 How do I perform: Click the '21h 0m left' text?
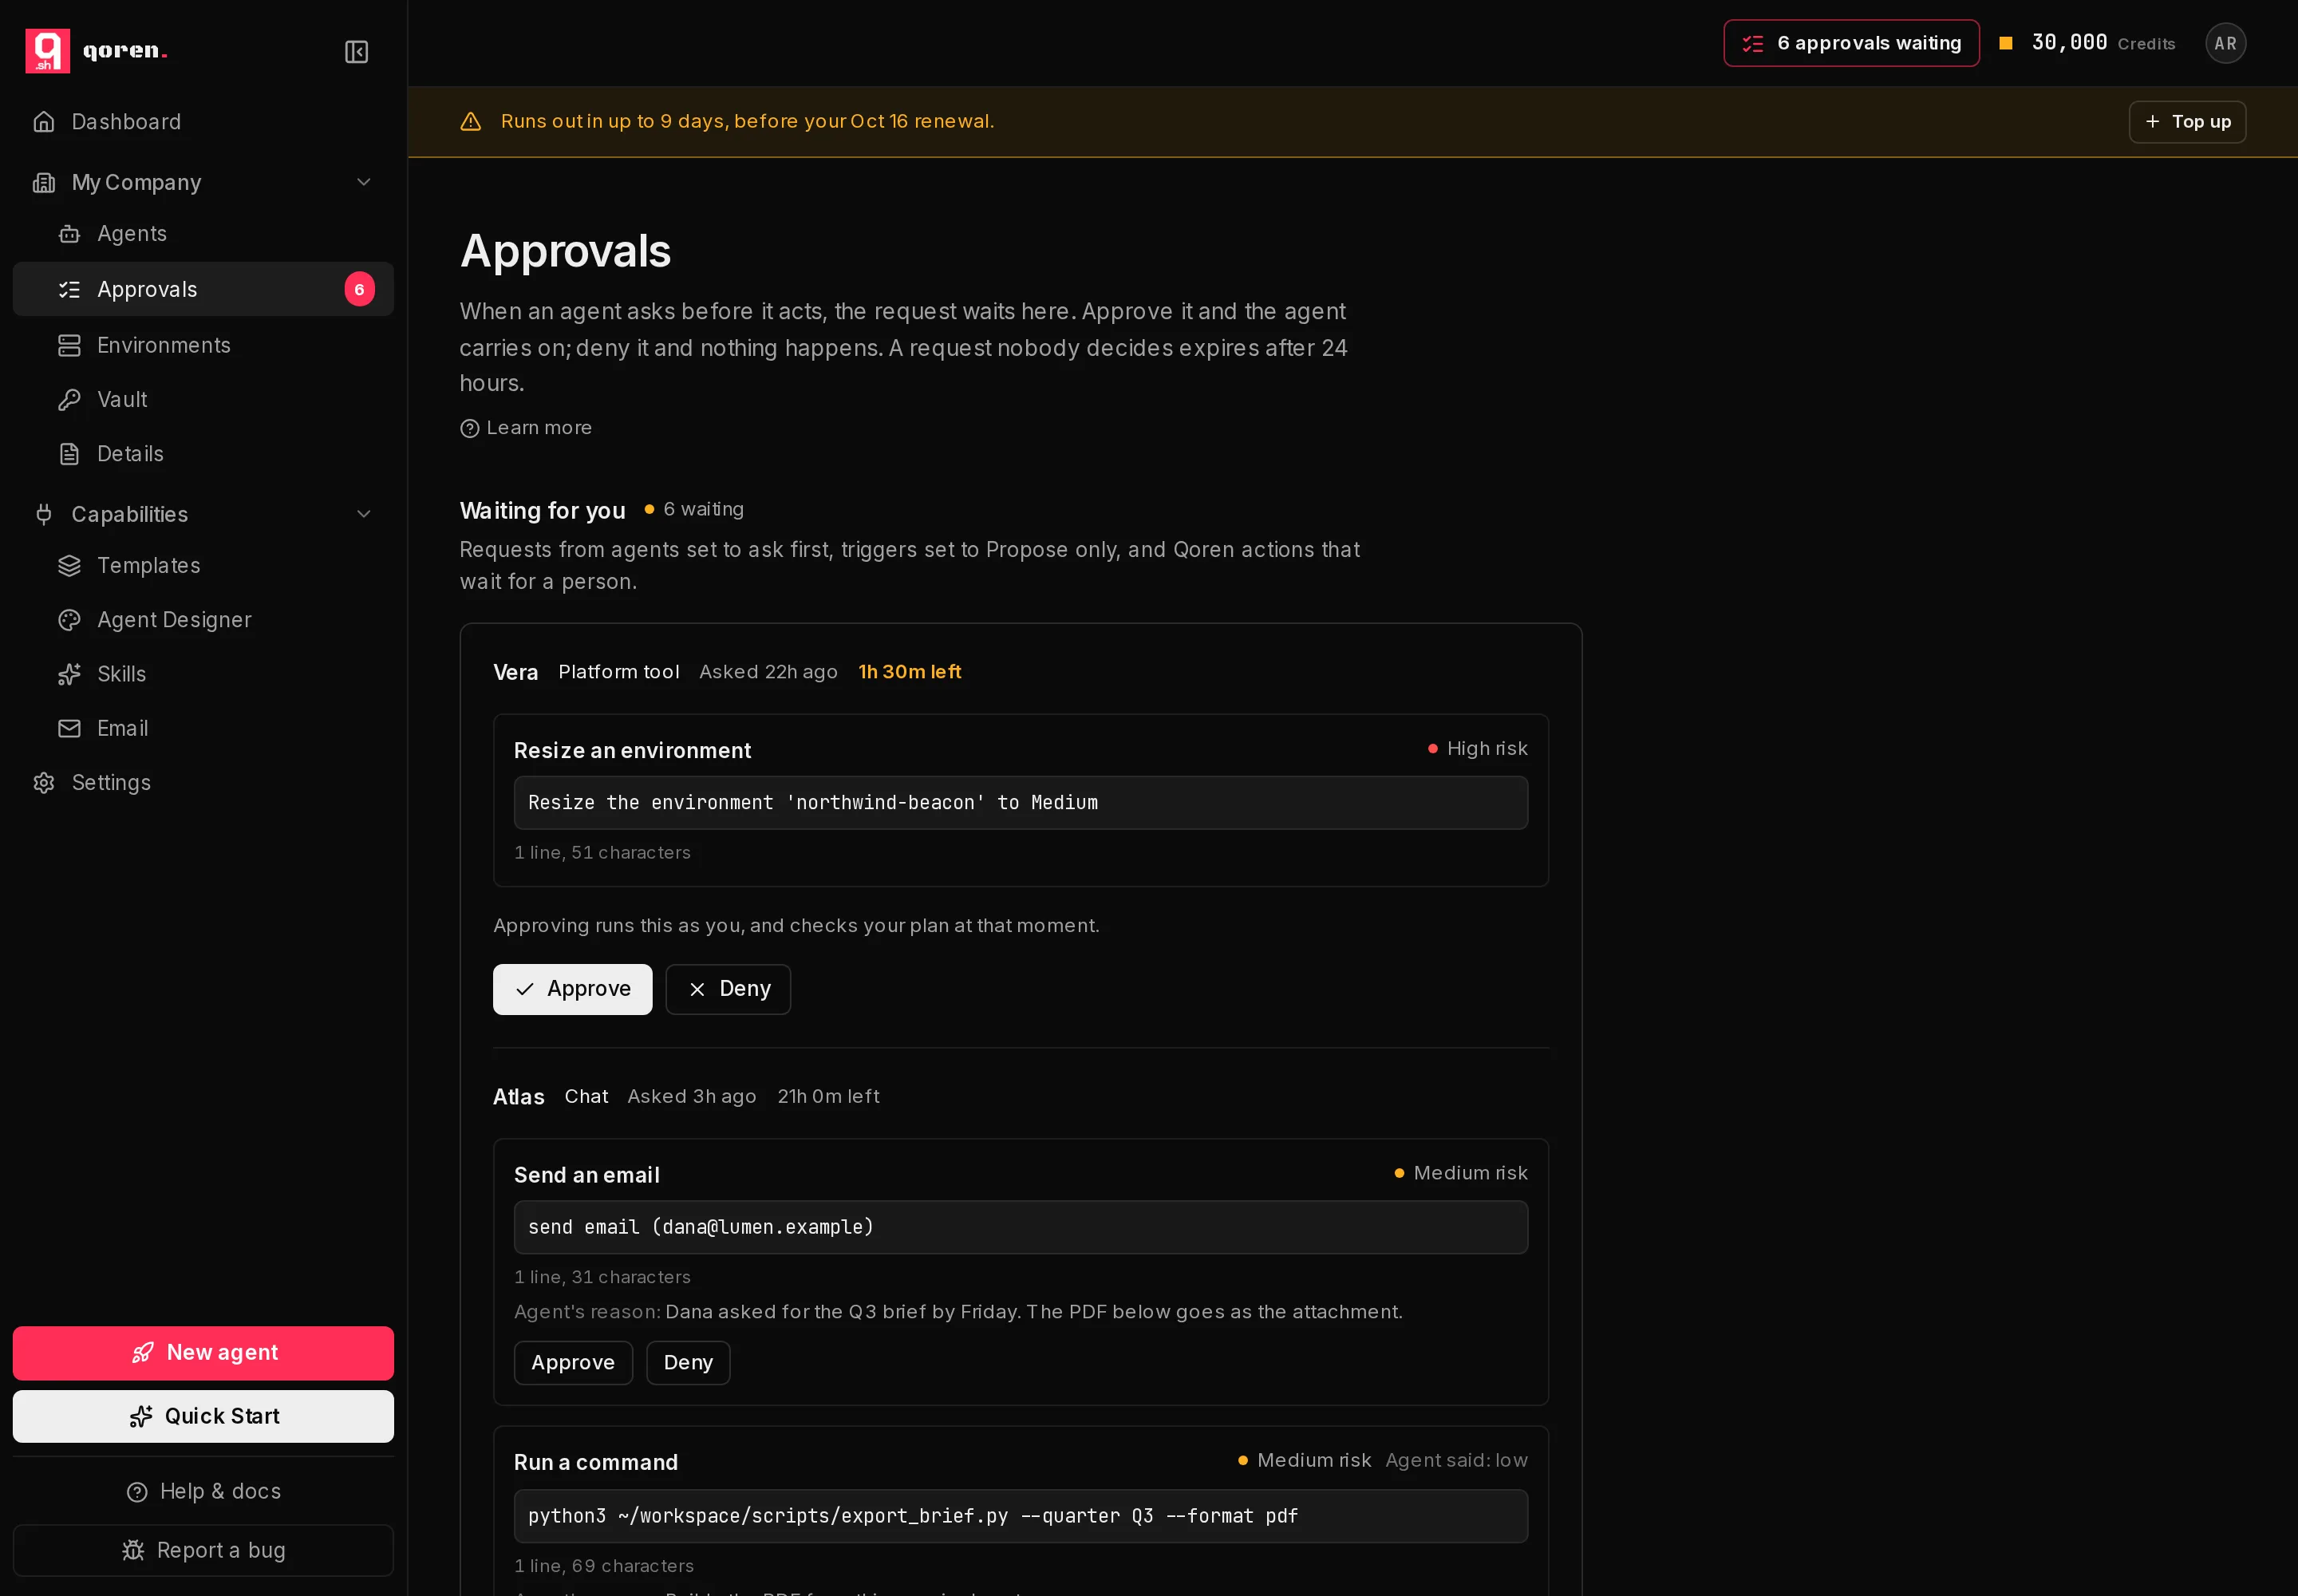(x=828, y=1097)
